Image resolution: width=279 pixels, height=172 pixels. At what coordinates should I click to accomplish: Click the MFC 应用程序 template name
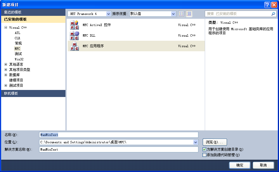pyautogui.click(x=93, y=46)
